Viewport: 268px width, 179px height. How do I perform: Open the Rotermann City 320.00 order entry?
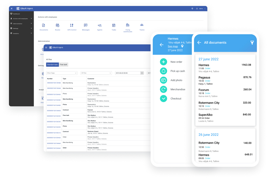coord(225,106)
